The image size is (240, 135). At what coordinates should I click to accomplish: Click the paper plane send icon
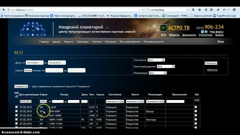(x=218, y=10)
